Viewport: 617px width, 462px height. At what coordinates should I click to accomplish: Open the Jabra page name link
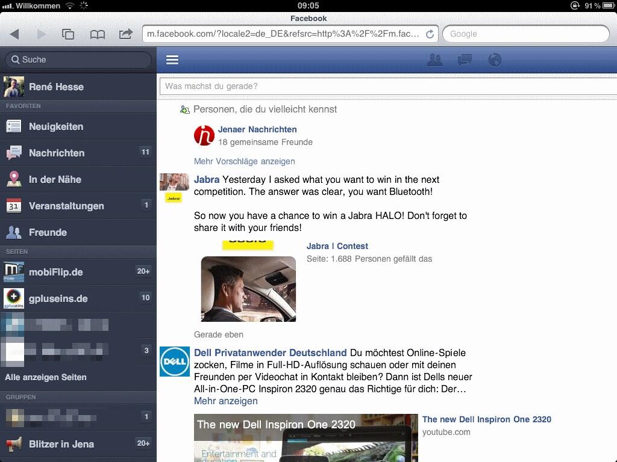(207, 179)
